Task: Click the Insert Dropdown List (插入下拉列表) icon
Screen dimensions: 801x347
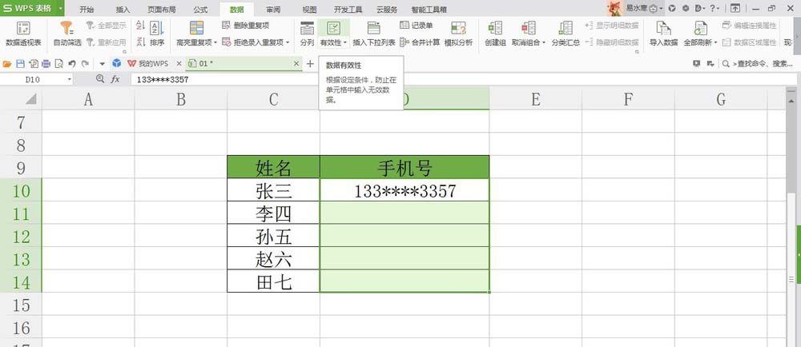Action: (374, 29)
